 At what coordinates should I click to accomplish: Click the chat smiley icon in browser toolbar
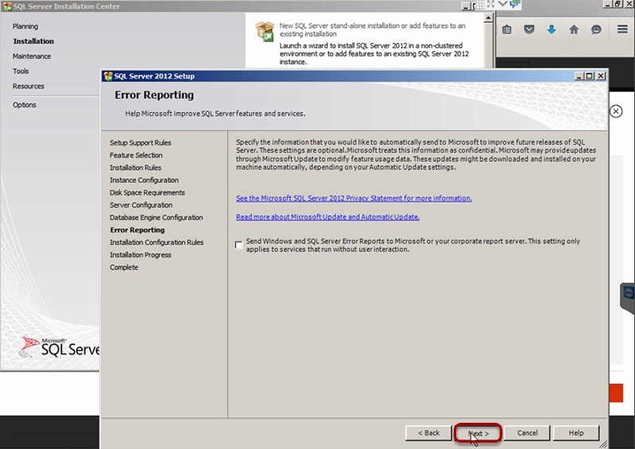click(x=596, y=29)
